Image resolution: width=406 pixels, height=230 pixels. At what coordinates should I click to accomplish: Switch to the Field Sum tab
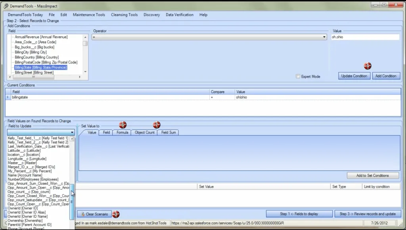[x=169, y=132]
